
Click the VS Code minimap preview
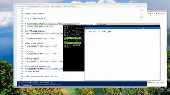[142, 14]
